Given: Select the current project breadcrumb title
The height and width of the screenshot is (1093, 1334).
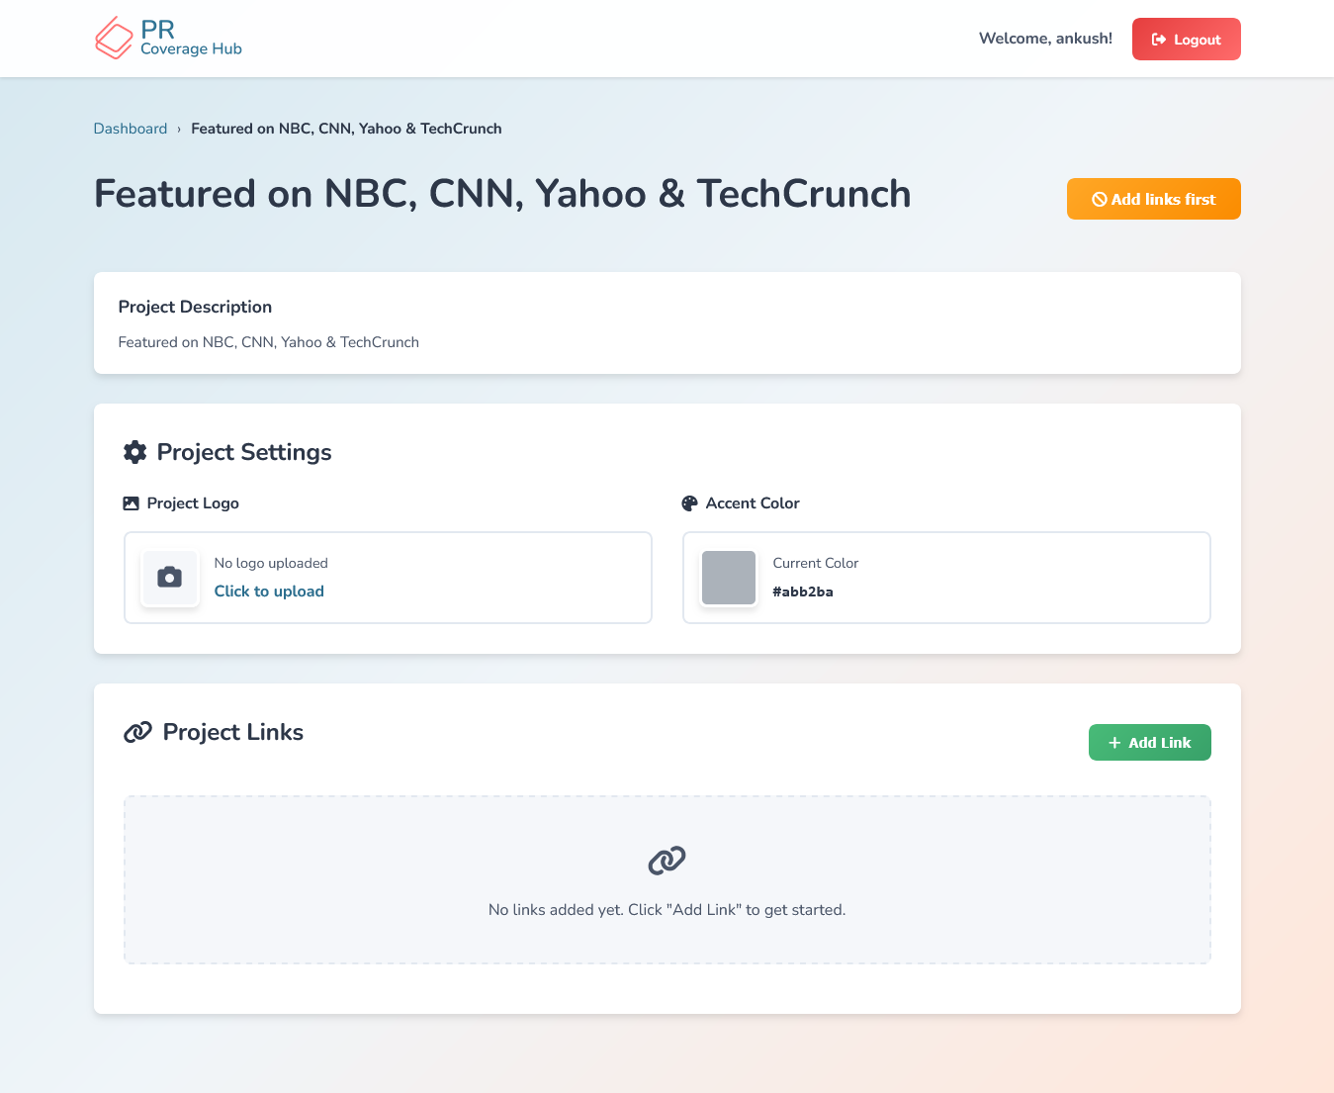Looking at the screenshot, I should 346,129.
